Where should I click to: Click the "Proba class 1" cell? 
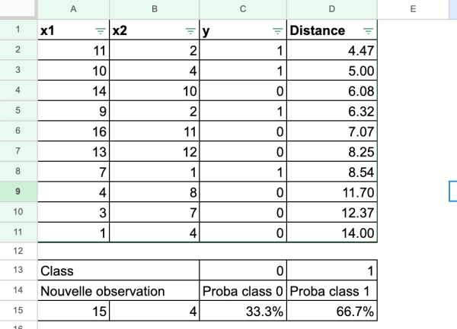pos(332,290)
